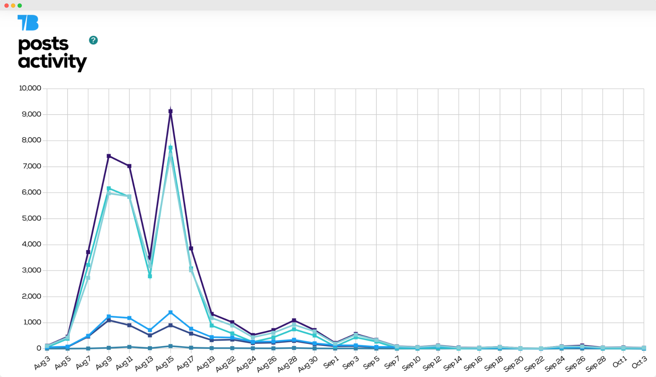Click the x-axis label Aug 30
This screenshot has width=656, height=377.
(308, 364)
